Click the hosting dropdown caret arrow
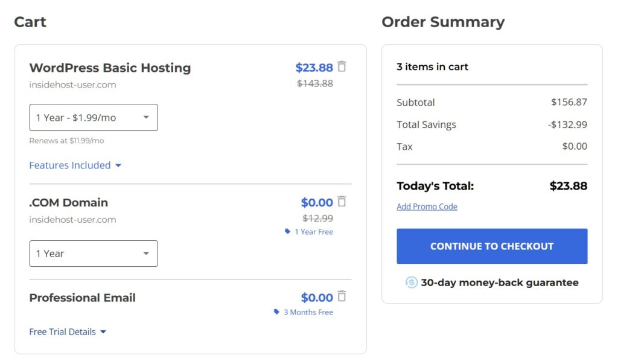 pos(146,117)
